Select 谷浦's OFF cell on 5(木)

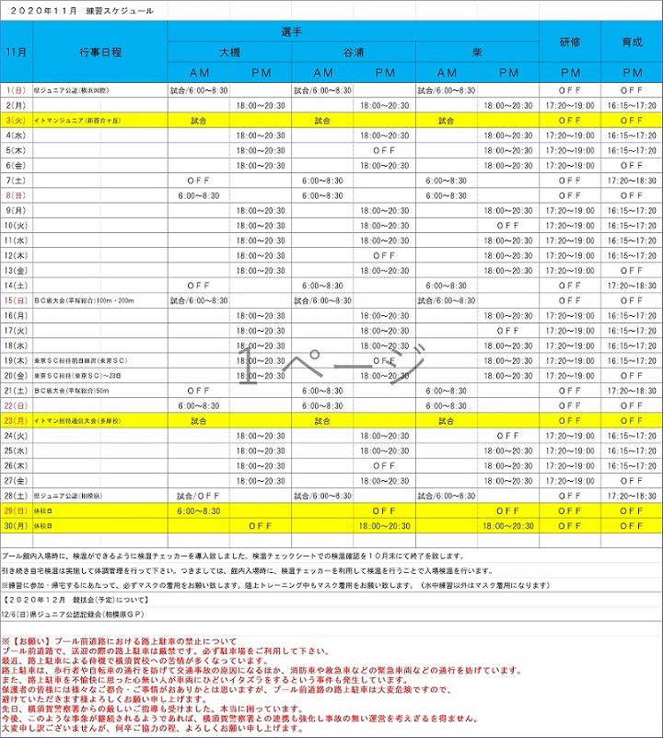pyautogui.click(x=384, y=150)
